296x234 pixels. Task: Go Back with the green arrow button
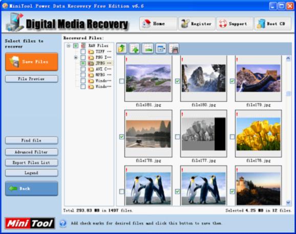click(x=32, y=189)
